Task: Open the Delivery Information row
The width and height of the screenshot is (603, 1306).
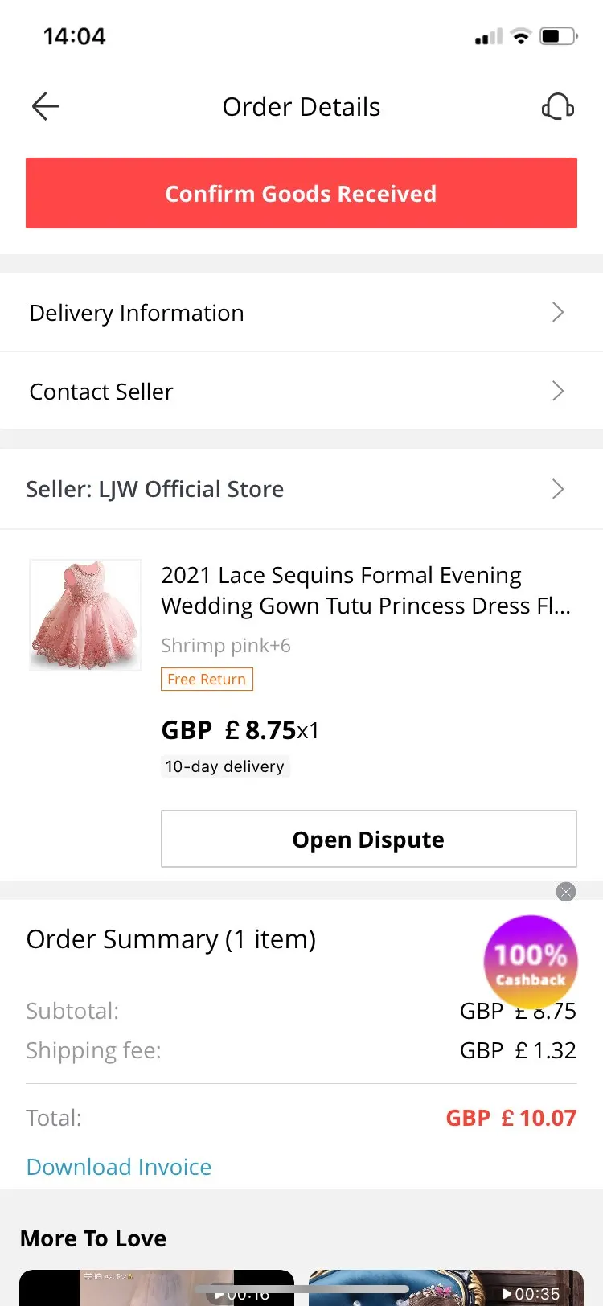Action: 241,312
